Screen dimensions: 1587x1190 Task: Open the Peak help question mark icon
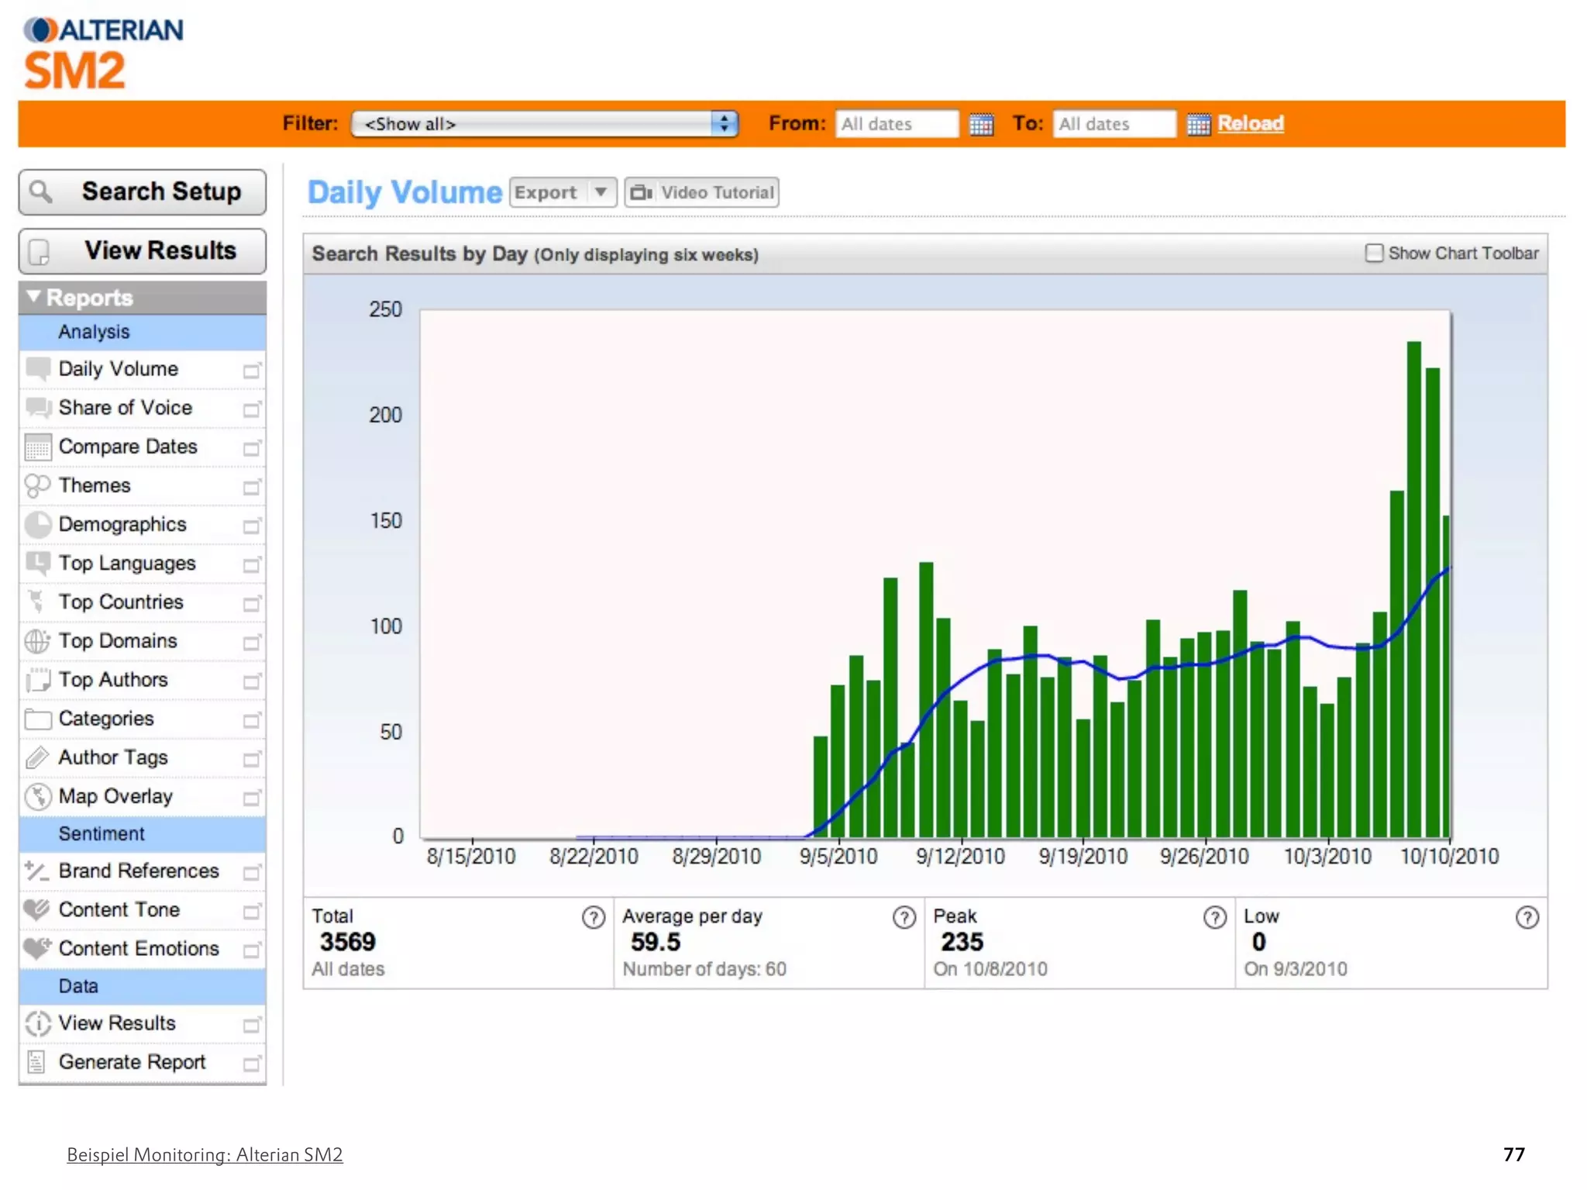pos(1214,918)
